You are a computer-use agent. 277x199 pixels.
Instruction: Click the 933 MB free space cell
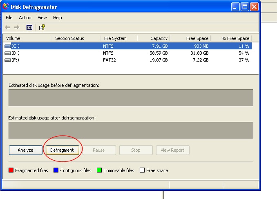tap(201, 46)
